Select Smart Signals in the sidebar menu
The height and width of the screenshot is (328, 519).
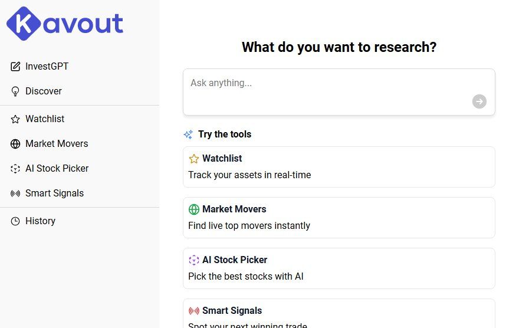tap(54, 193)
